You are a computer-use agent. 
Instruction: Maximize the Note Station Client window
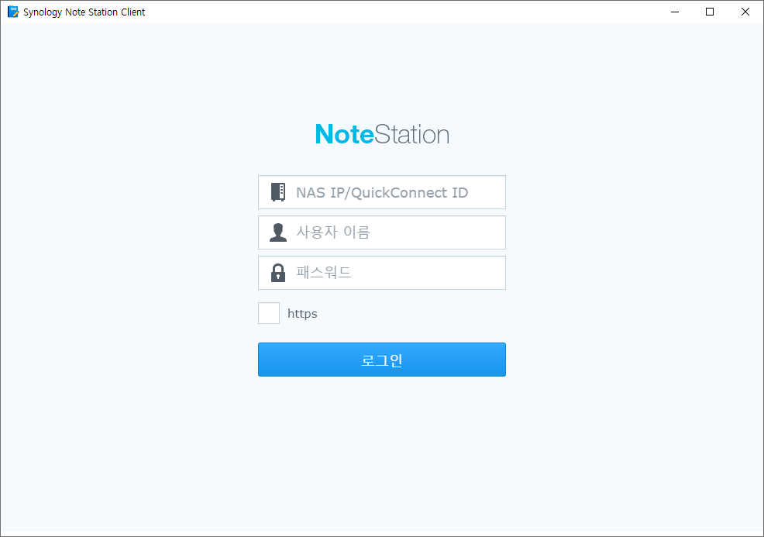(710, 12)
